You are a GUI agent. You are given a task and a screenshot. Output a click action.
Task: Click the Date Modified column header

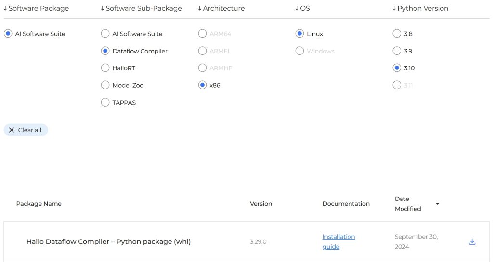click(x=408, y=204)
